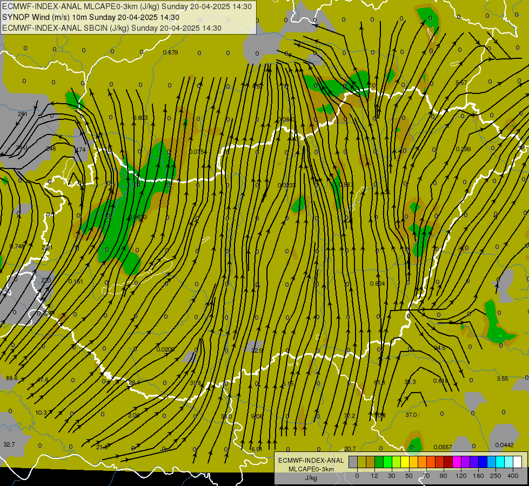Click the map value 26.4
529x486 pixels.
click(x=134, y=382)
